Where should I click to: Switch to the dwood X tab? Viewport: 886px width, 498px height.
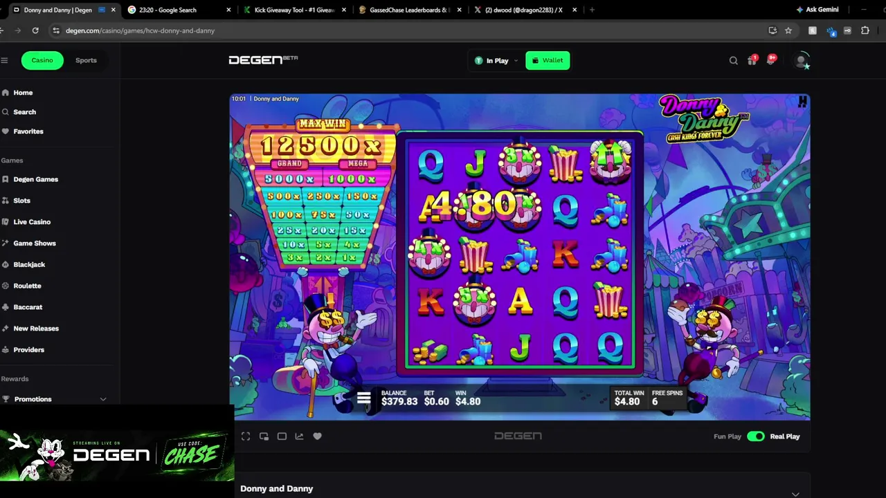pos(525,10)
